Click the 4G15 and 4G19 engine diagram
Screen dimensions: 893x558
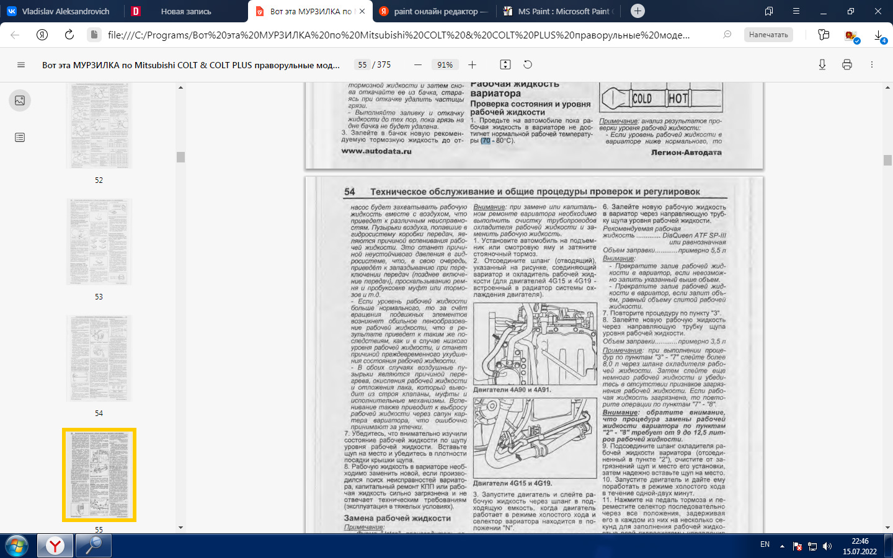[535, 437]
